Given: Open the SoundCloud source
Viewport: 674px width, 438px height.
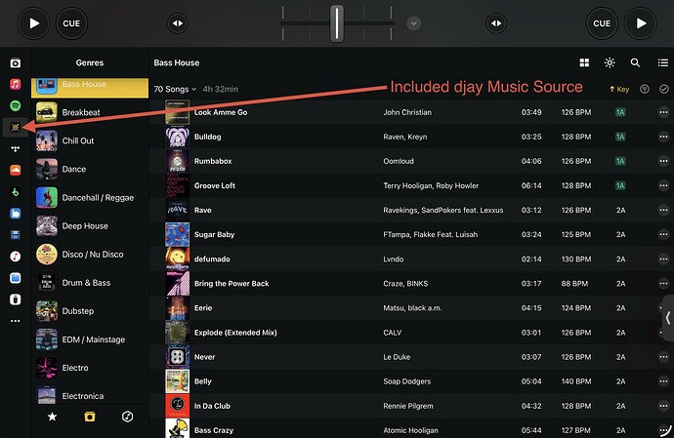Looking at the screenshot, I should (15, 170).
